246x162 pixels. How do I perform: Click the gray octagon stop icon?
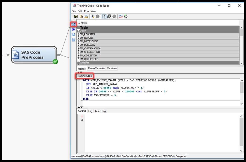pyautogui.click(x=114, y=16)
